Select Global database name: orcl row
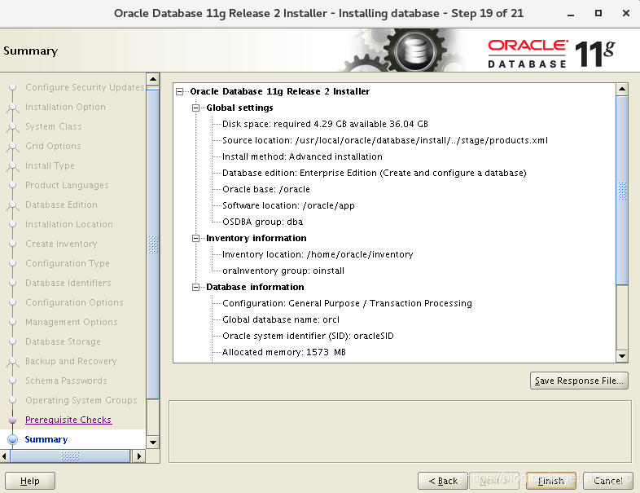This screenshot has width=640, height=493. [281, 319]
